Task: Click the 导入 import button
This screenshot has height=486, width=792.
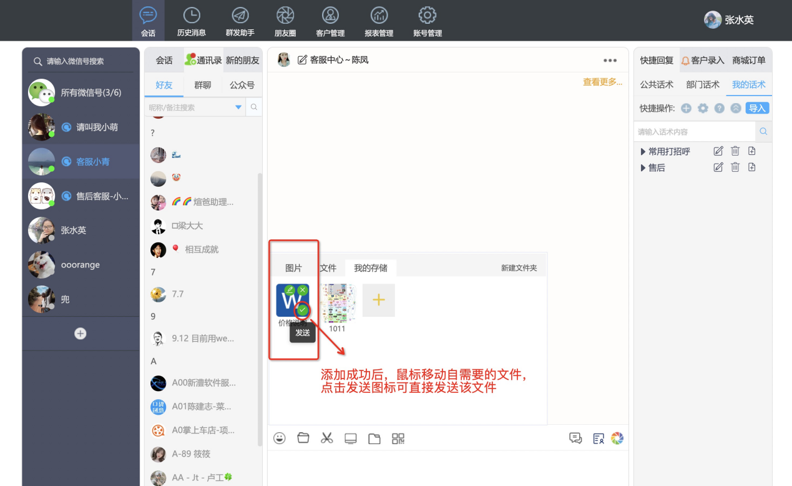Action: [x=757, y=108]
